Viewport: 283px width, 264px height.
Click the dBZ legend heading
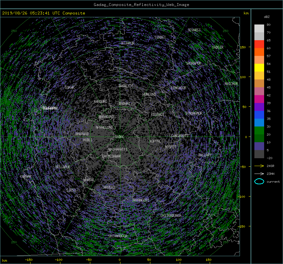coord(267,17)
